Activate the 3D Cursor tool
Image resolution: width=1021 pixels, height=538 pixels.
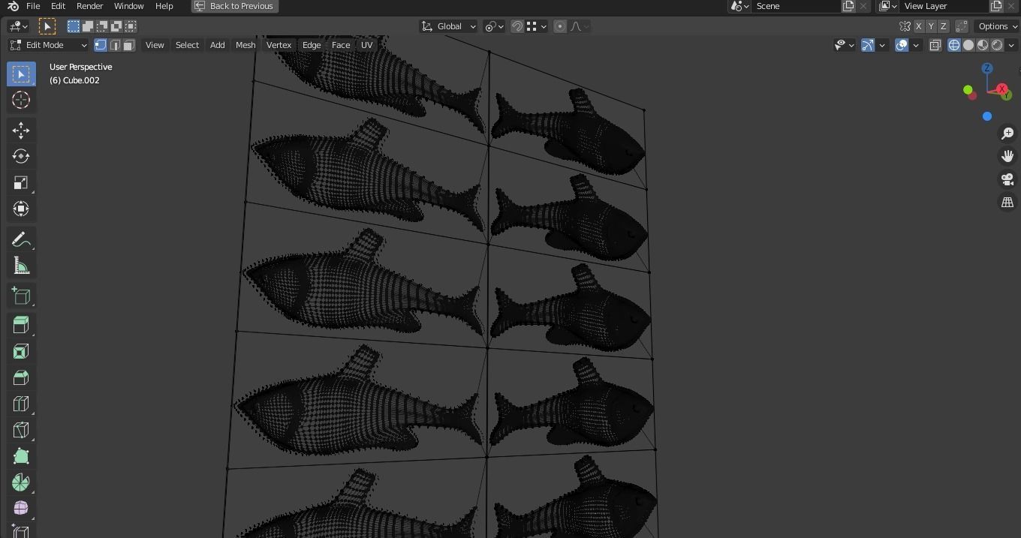point(21,100)
